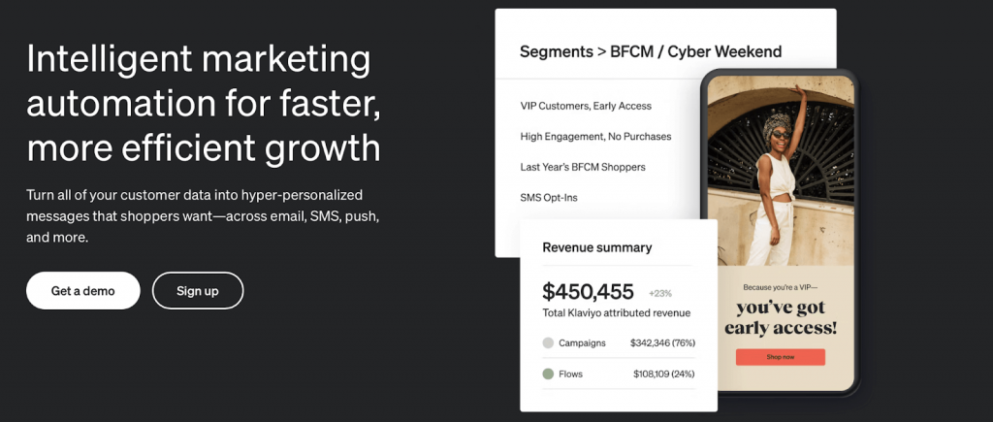Select the Campaigns revenue row label
This screenshot has width=993, height=422.
click(x=582, y=342)
